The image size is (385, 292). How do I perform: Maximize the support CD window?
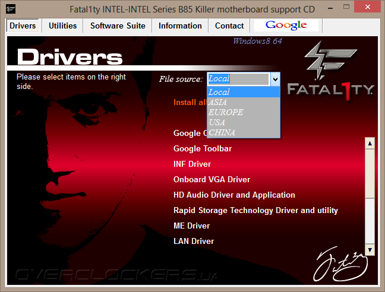346,7
